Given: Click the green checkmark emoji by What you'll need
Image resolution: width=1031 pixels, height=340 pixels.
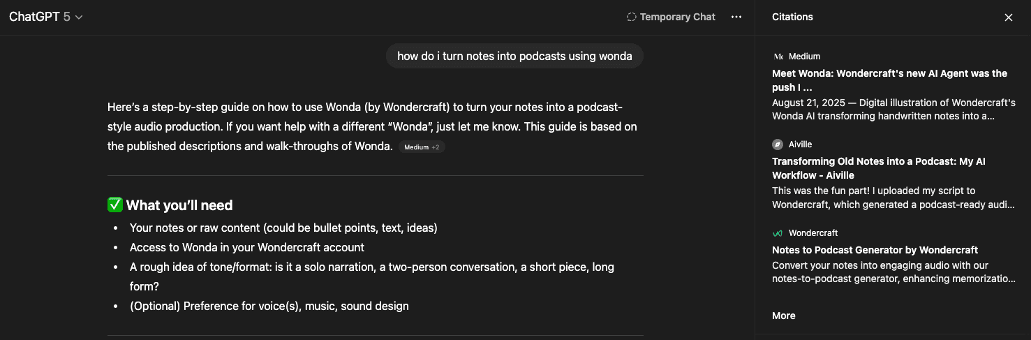Looking at the screenshot, I should coord(114,205).
